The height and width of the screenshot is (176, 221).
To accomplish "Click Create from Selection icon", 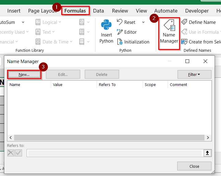I will click(x=184, y=42).
